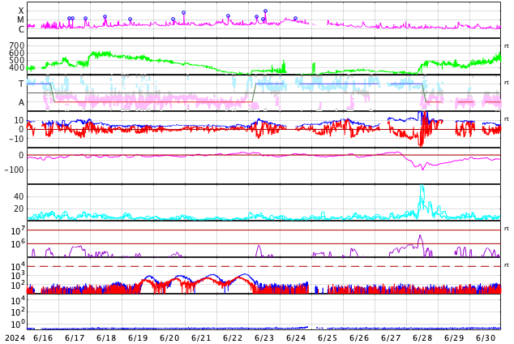Select the 600 axis value
The width and height of the screenshot is (514, 344).
(x=17, y=53)
